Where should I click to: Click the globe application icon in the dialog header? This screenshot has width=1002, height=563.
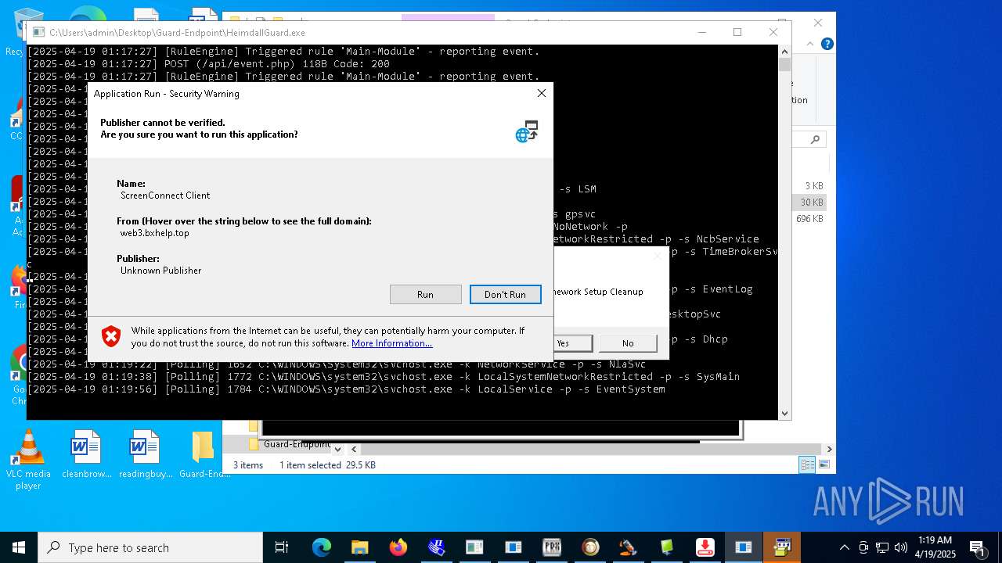(x=527, y=131)
